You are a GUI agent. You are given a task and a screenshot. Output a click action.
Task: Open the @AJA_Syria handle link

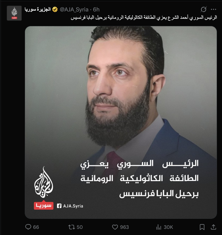(74, 9)
